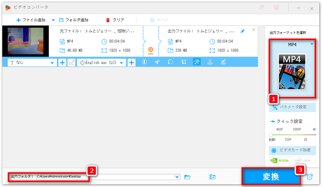Open the English aac audio track dropdown

pyautogui.click(x=122, y=62)
